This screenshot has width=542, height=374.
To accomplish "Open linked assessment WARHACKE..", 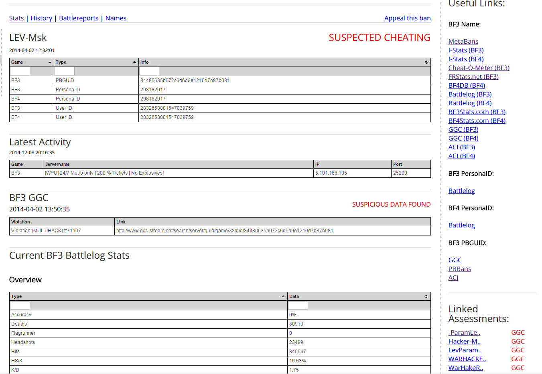I will pos(467,359).
